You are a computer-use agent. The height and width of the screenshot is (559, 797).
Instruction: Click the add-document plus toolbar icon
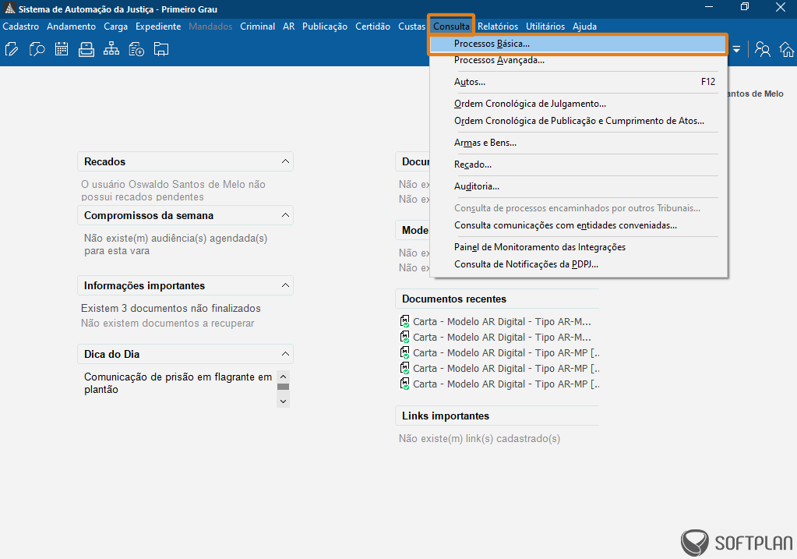point(136,49)
